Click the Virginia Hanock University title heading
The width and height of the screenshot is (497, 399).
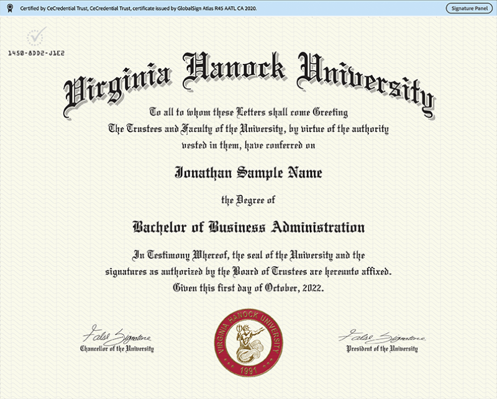249,85
